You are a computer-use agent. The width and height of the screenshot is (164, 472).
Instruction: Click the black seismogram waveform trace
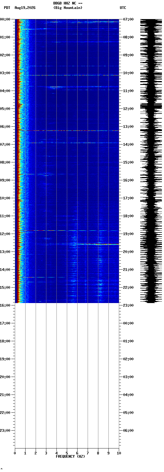click(x=151, y=161)
